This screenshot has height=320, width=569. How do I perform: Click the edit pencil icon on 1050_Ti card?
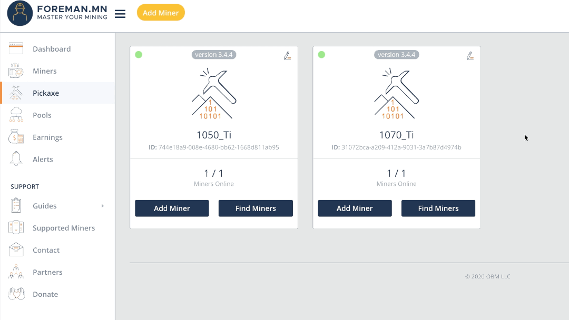[x=288, y=56]
